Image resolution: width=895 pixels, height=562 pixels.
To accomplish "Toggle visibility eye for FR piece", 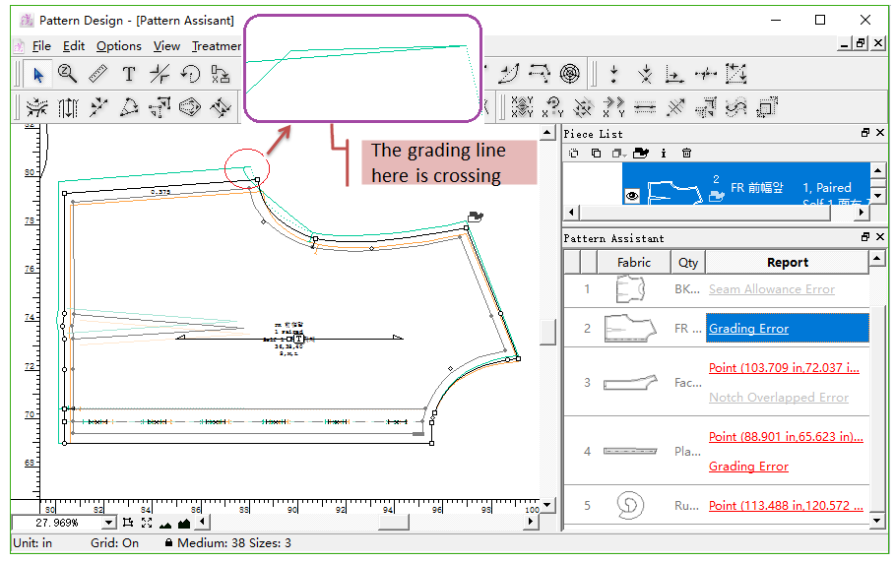I will (x=632, y=196).
